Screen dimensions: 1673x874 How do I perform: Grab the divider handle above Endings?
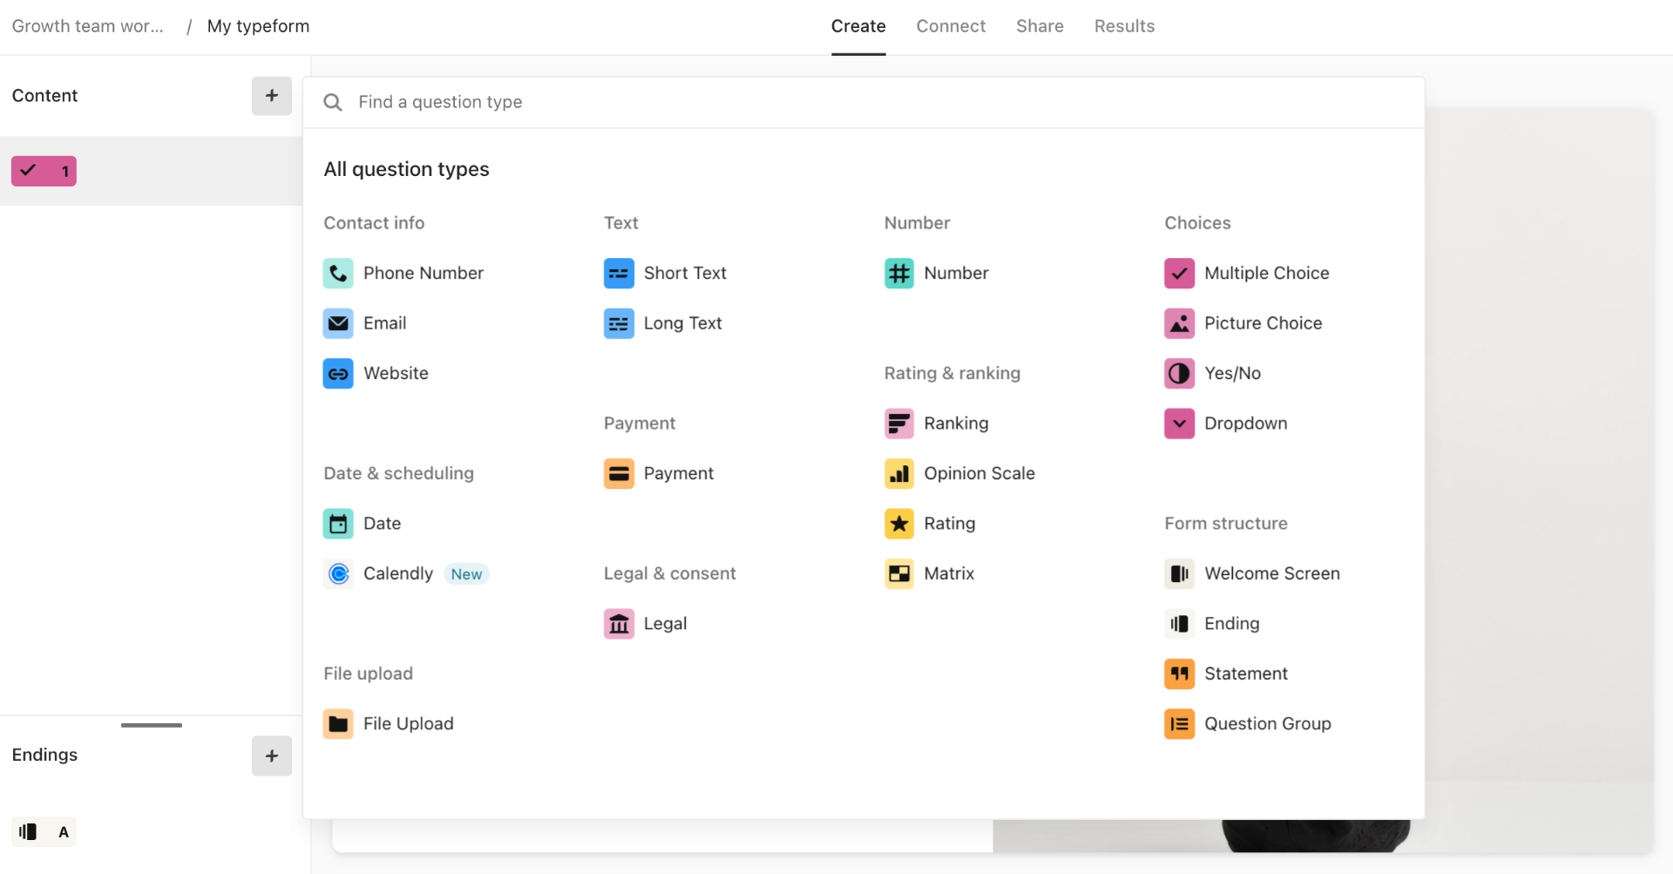click(x=152, y=725)
